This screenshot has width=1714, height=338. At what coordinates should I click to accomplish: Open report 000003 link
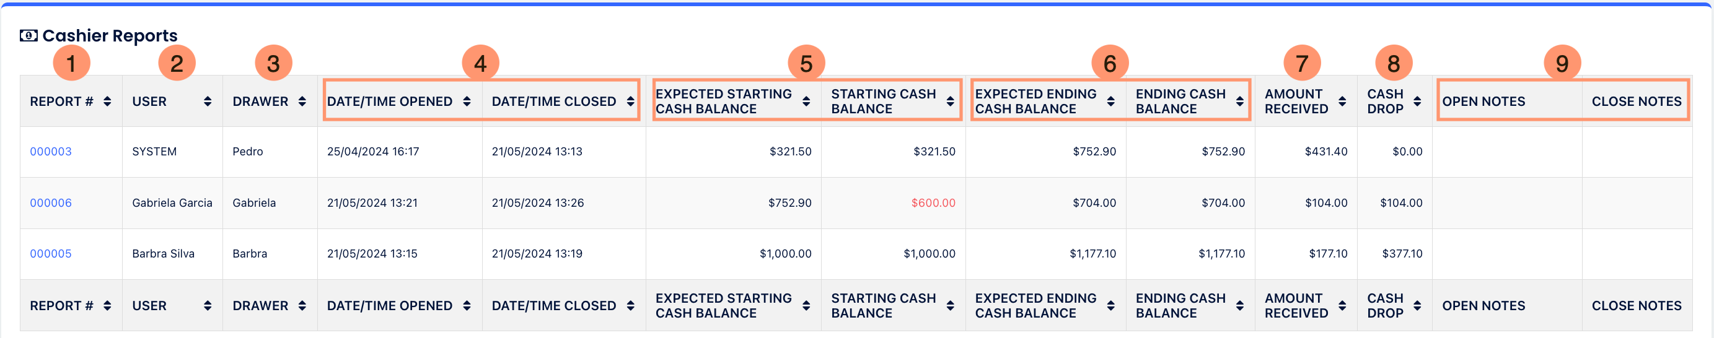[51, 152]
